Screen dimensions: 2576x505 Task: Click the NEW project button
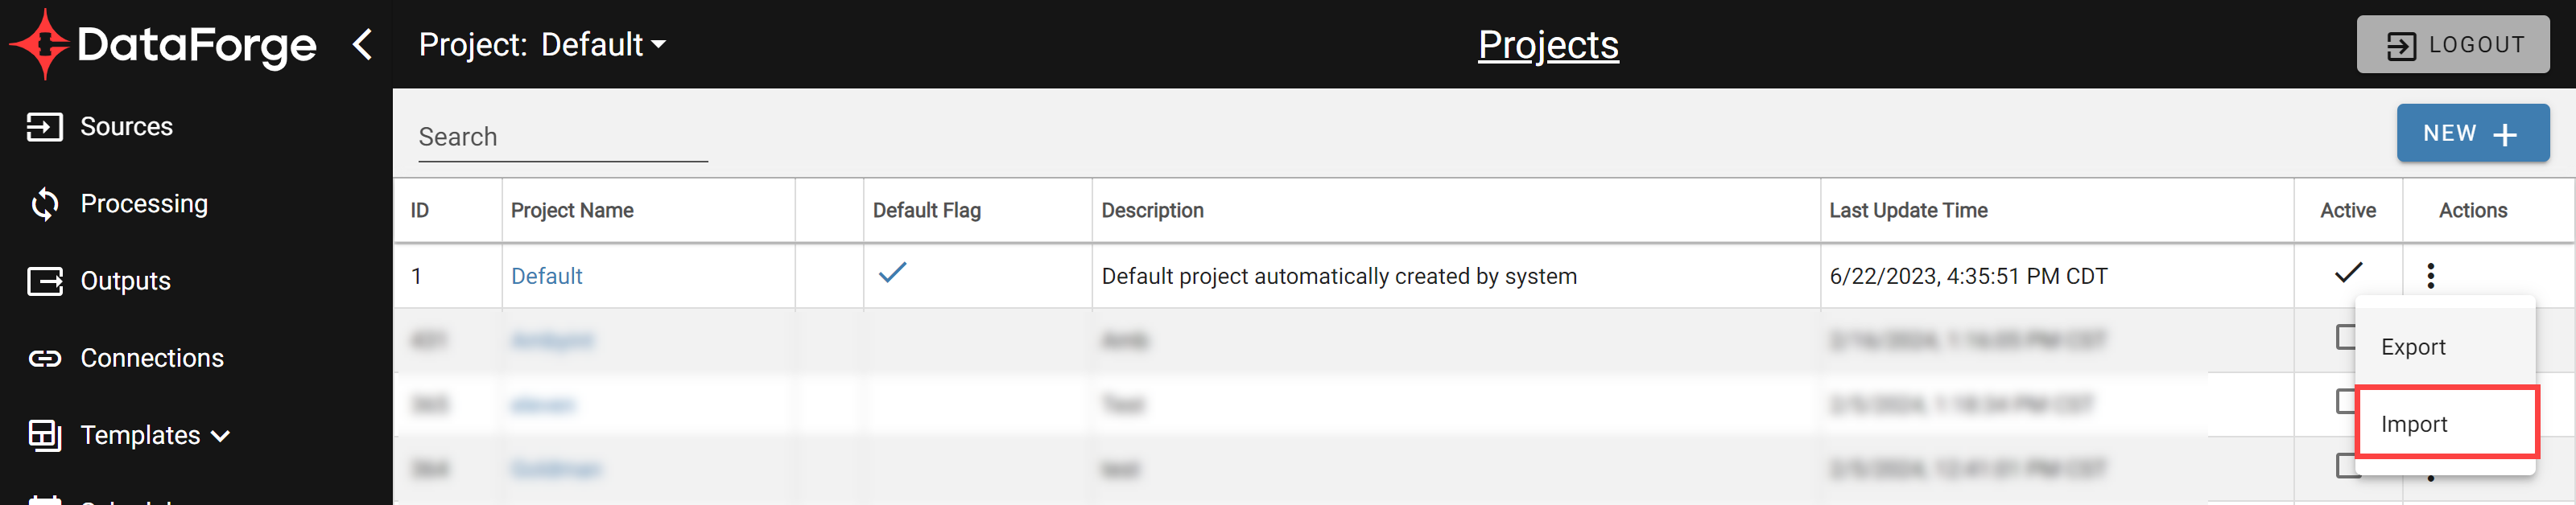tap(2471, 133)
